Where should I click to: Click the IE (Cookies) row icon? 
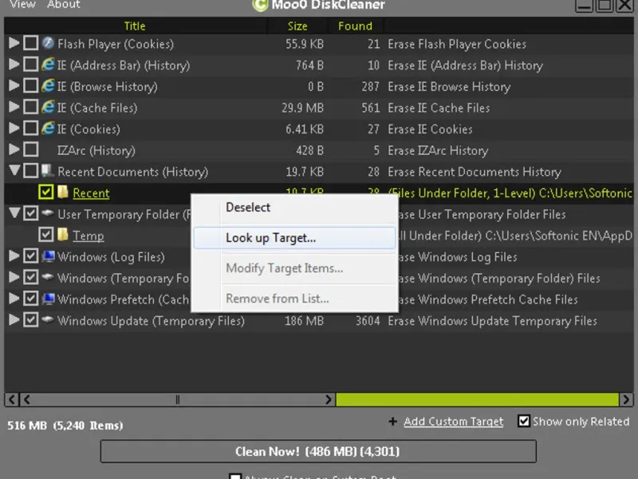coord(49,128)
